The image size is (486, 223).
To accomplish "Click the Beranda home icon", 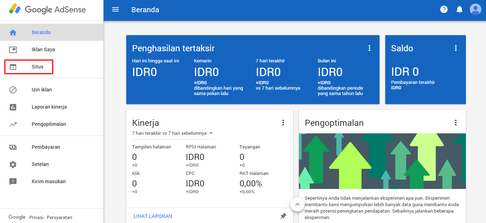I will (x=13, y=33).
